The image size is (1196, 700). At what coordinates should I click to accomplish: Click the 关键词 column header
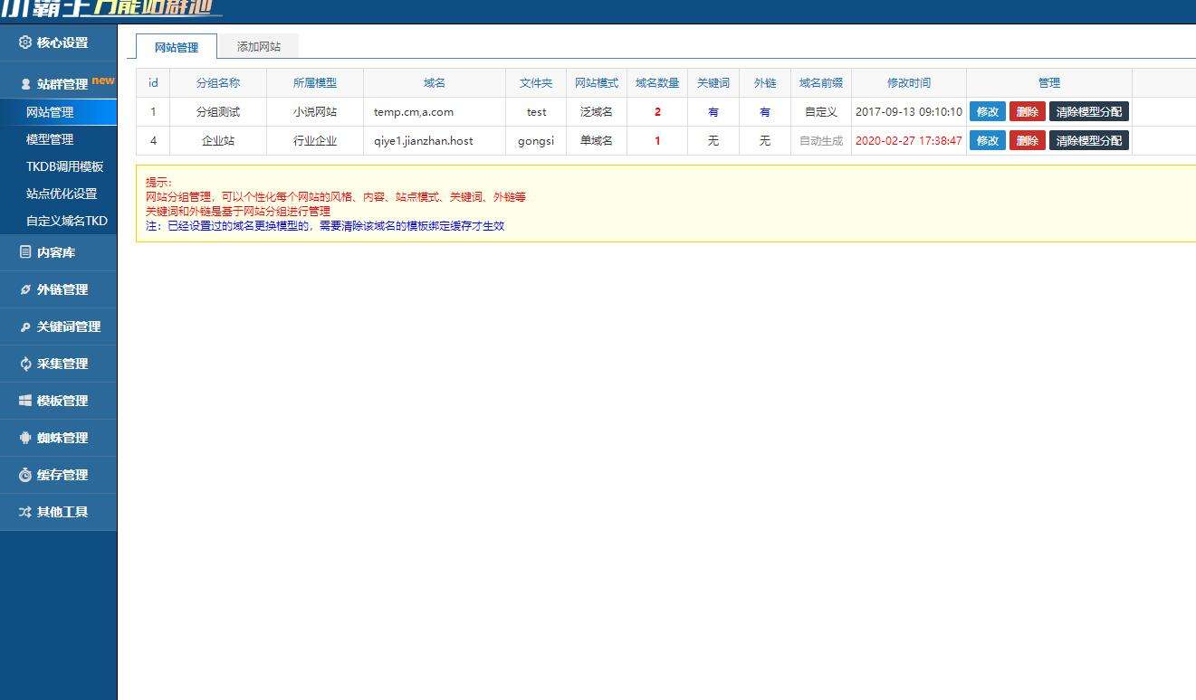coord(713,82)
